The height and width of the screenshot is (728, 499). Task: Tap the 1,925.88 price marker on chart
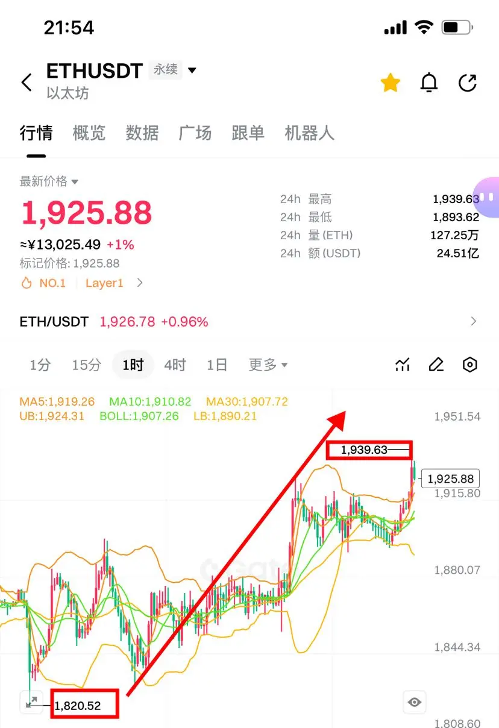click(451, 479)
